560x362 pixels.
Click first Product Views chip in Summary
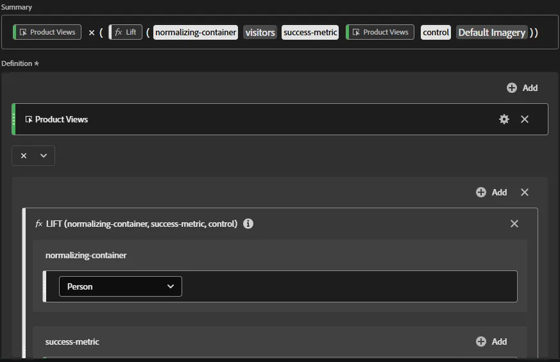click(x=47, y=32)
